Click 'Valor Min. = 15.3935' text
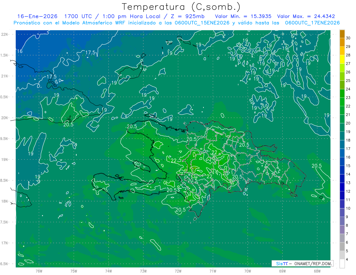356x275 pixels. [x=243, y=17]
